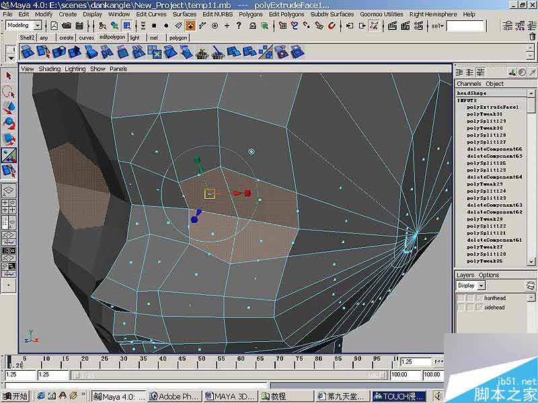Image resolution: width=538 pixels, height=403 pixels.
Task: Click the lock icon in the status line
Action: pos(253,26)
